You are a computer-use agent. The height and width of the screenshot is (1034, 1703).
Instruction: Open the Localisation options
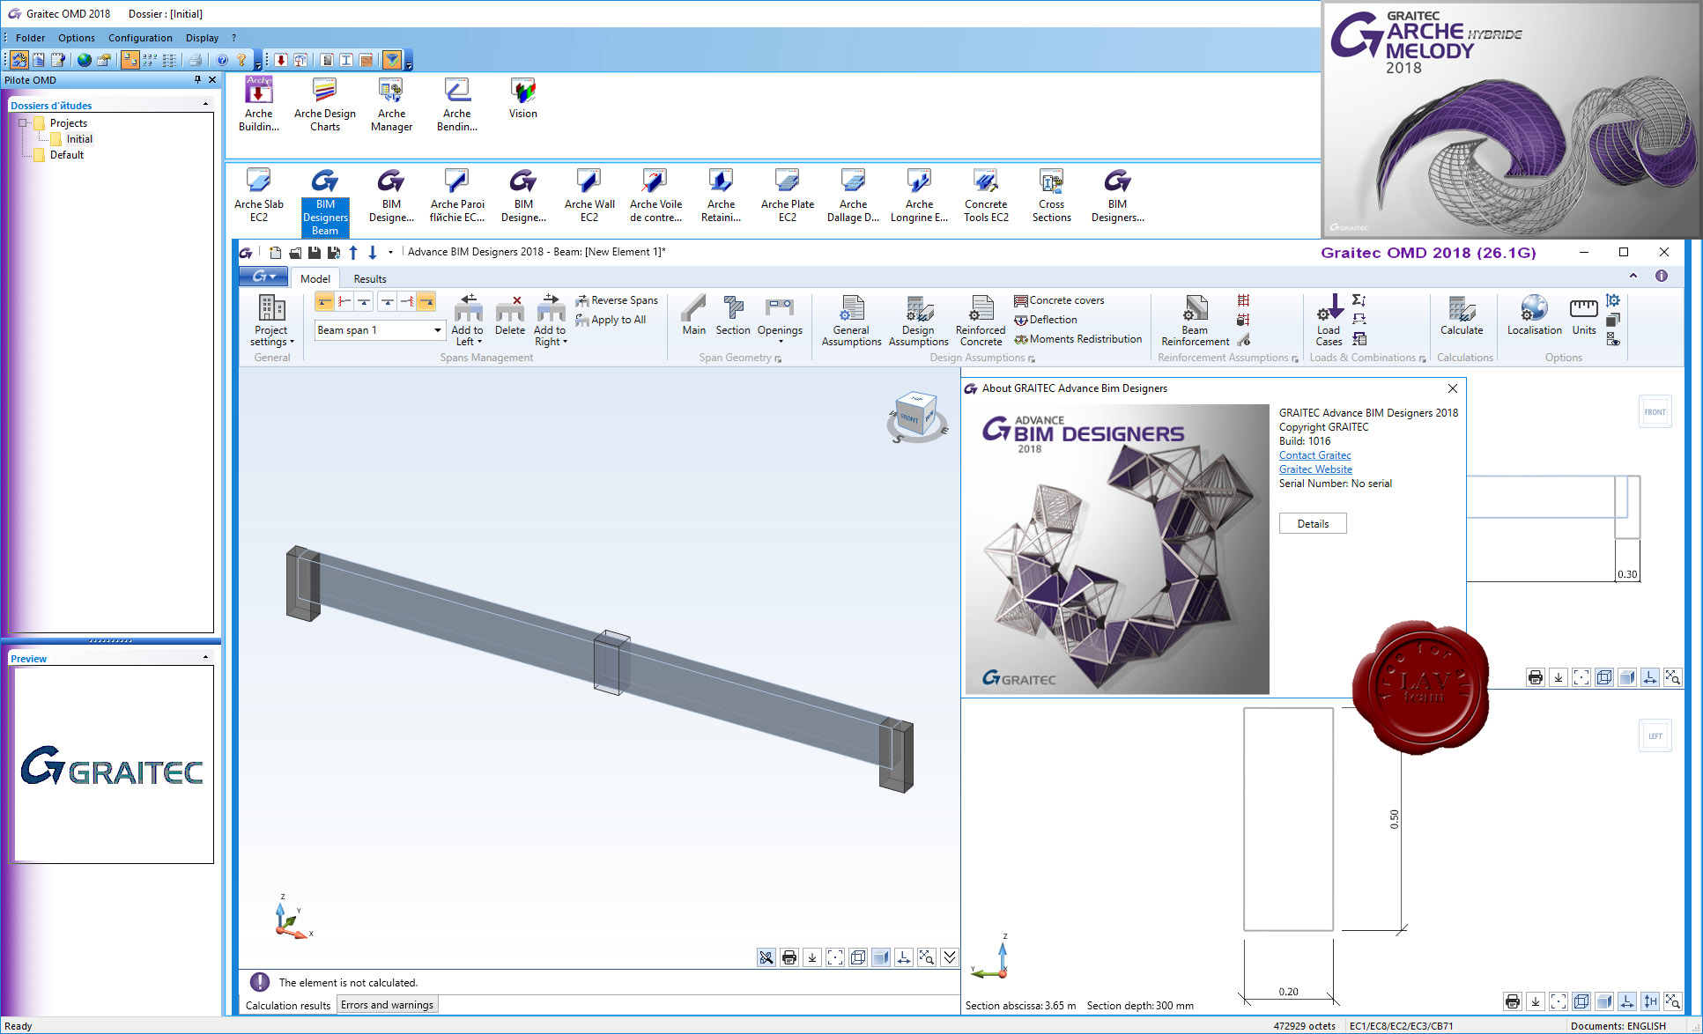pos(1534,315)
